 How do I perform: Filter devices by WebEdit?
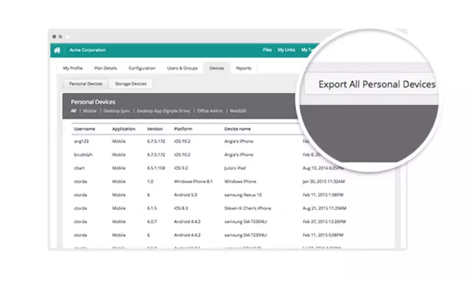click(x=238, y=111)
